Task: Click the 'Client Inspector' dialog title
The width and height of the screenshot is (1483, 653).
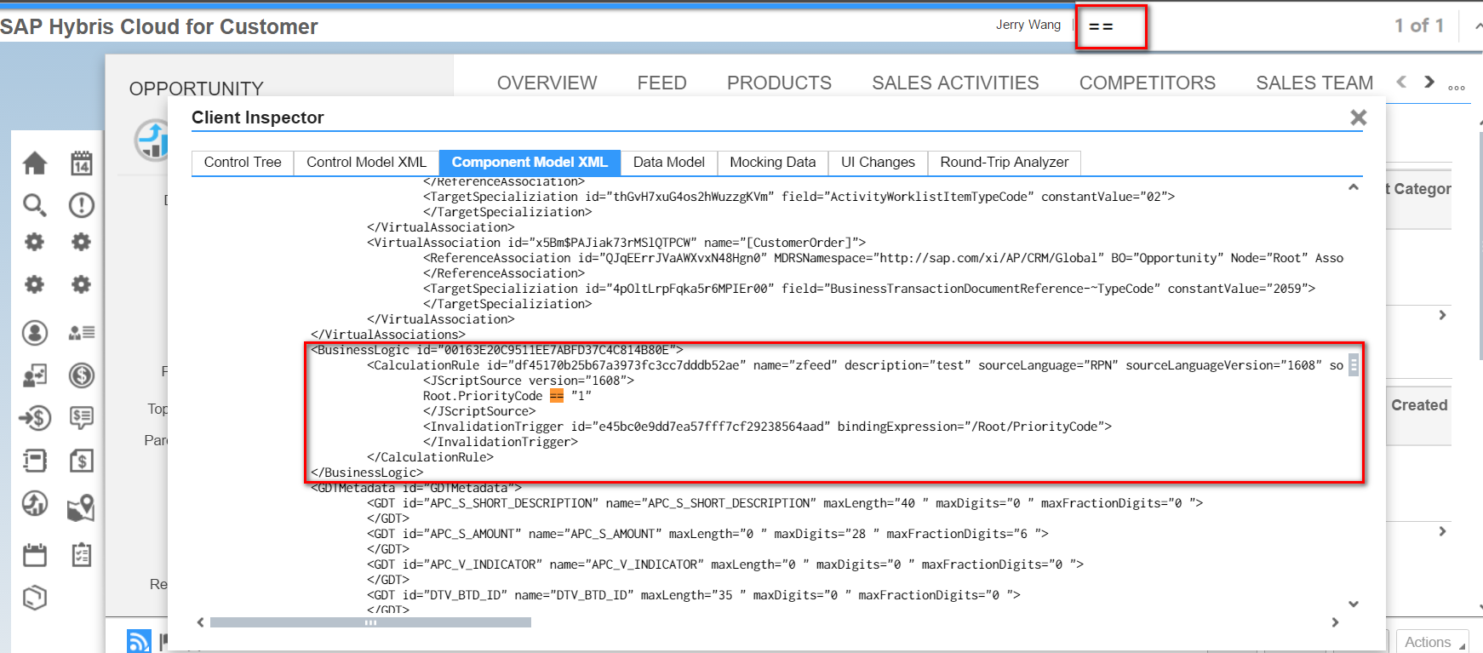Action: pyautogui.click(x=258, y=117)
